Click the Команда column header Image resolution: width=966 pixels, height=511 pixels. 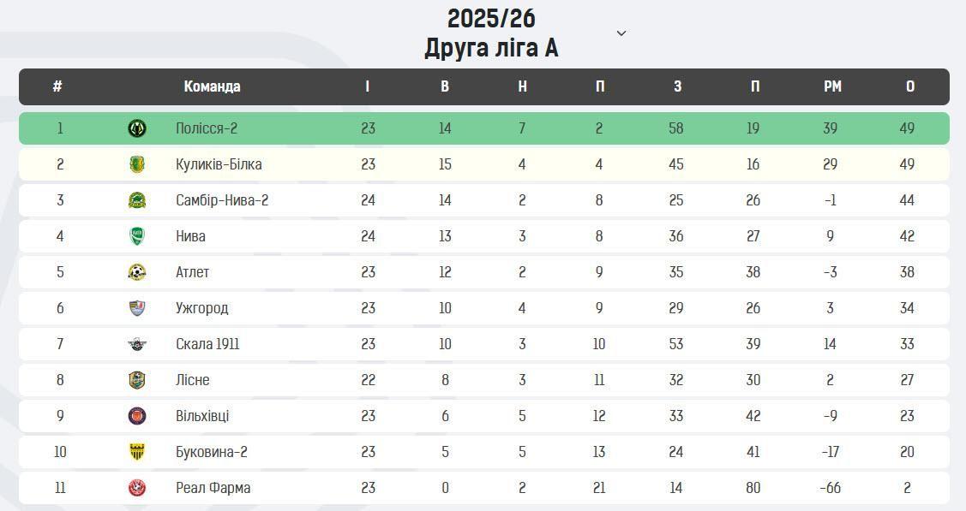point(212,86)
